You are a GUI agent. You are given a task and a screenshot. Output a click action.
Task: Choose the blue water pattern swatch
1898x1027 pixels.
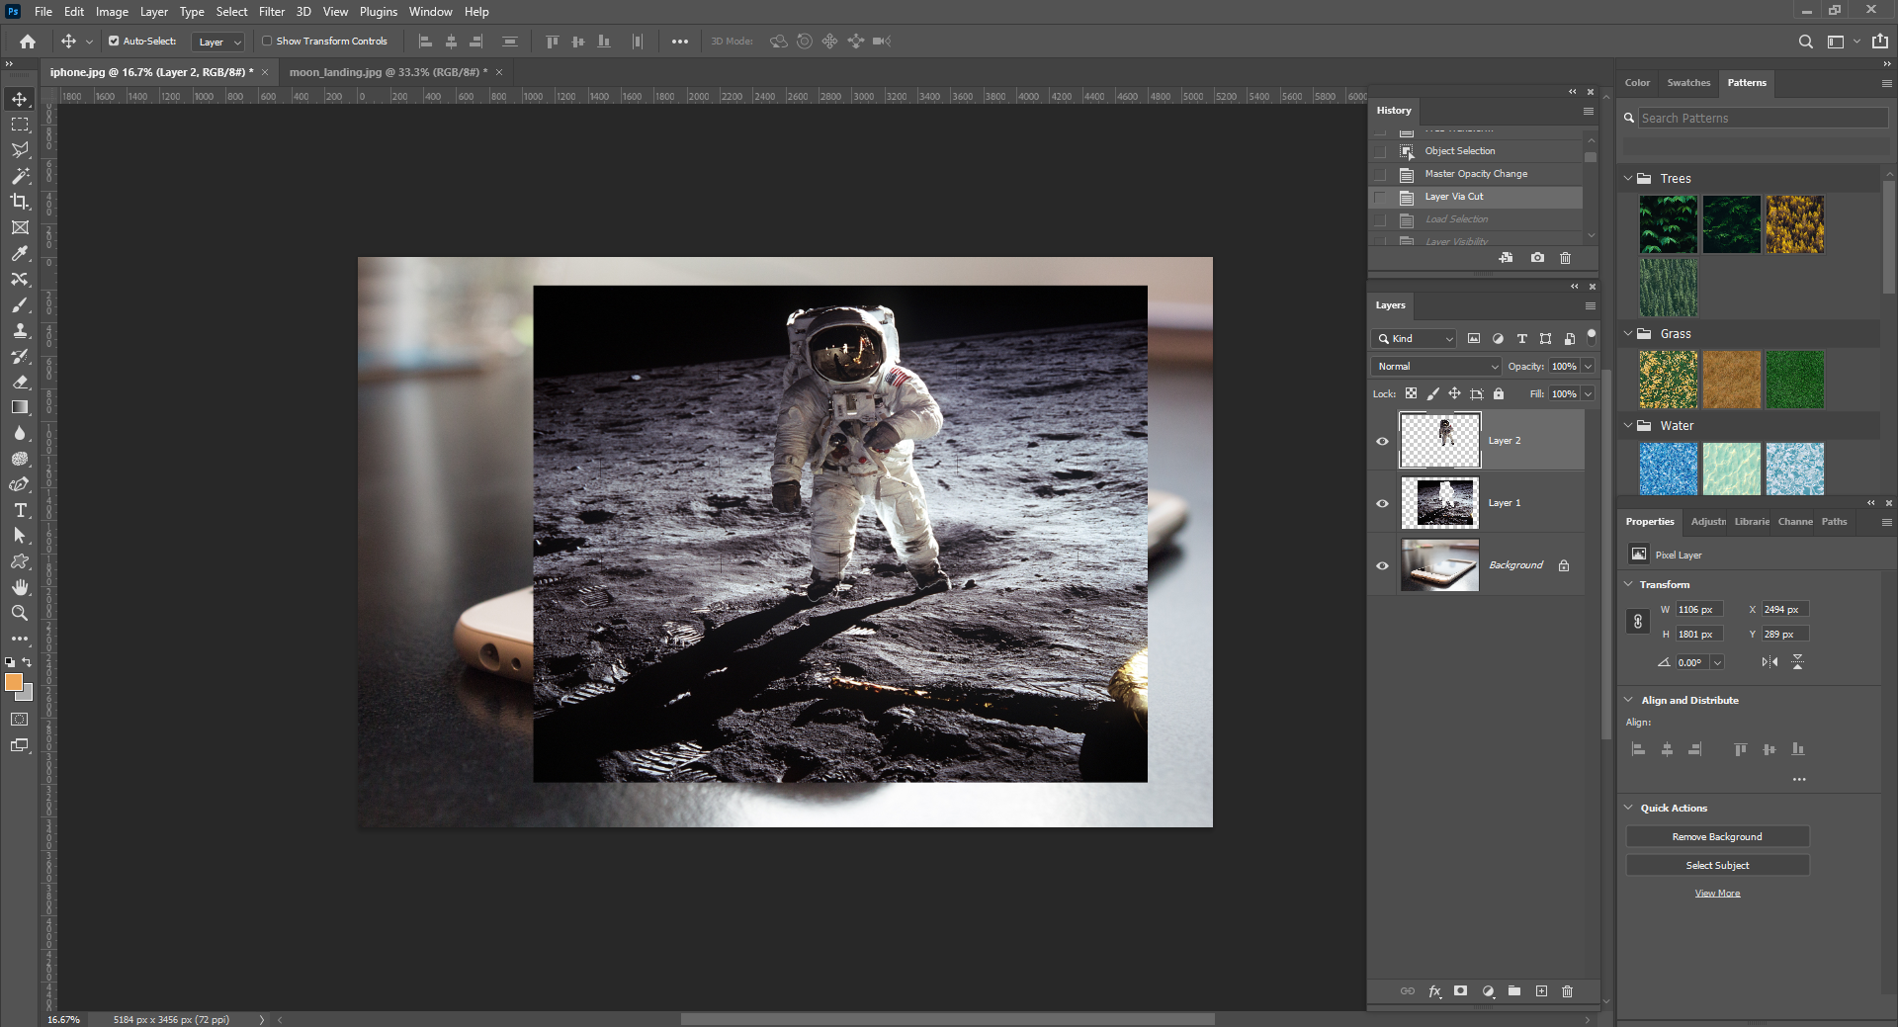pyautogui.click(x=1669, y=469)
